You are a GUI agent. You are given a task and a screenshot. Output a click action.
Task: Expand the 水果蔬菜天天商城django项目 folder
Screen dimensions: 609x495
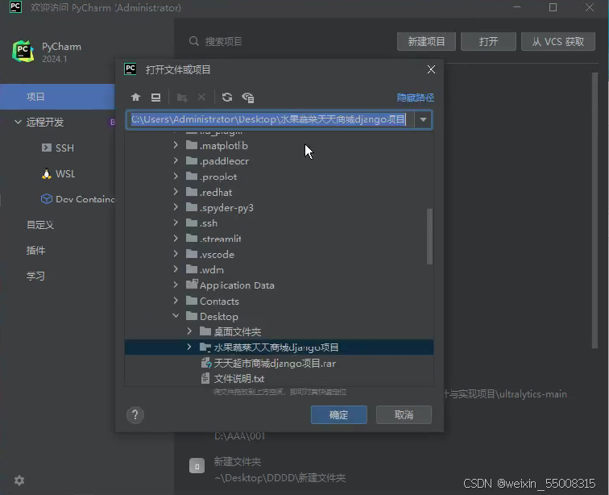[x=189, y=347]
